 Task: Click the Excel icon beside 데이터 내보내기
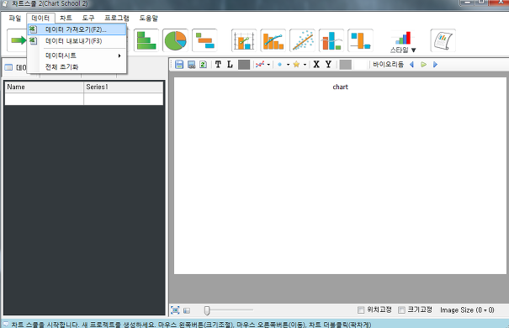[33, 41]
